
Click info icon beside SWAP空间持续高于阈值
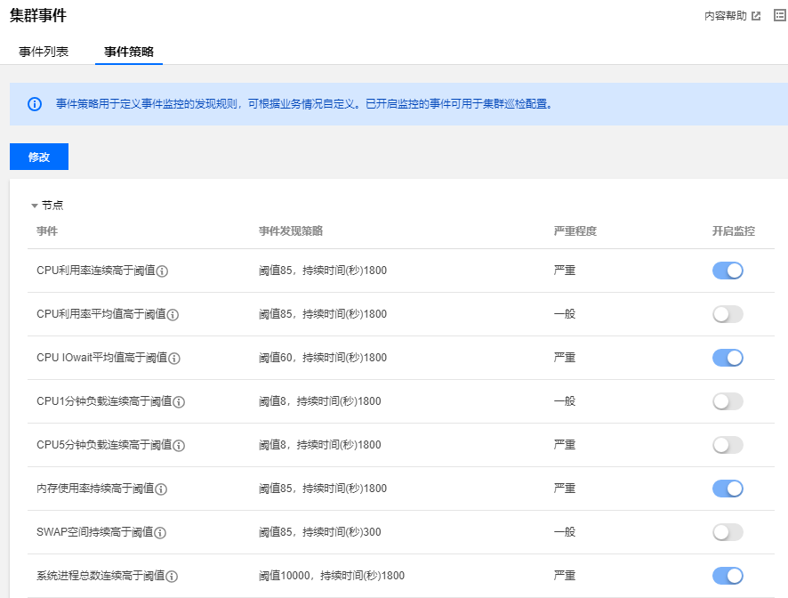[x=161, y=533]
